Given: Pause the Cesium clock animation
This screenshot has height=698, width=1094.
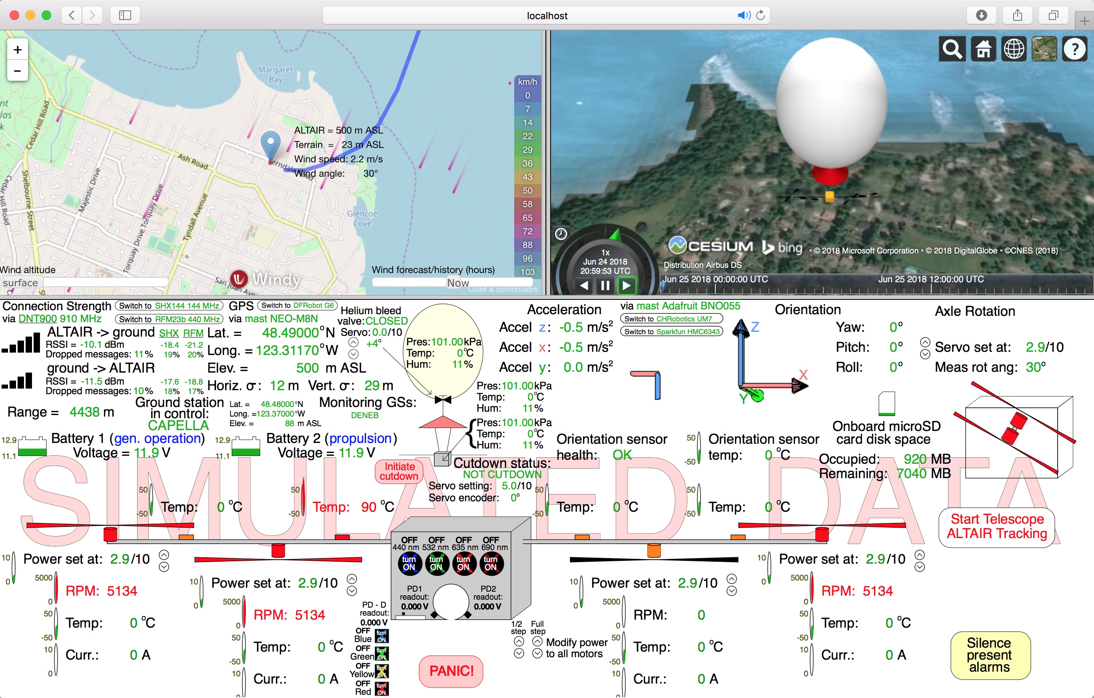Looking at the screenshot, I should point(605,285).
